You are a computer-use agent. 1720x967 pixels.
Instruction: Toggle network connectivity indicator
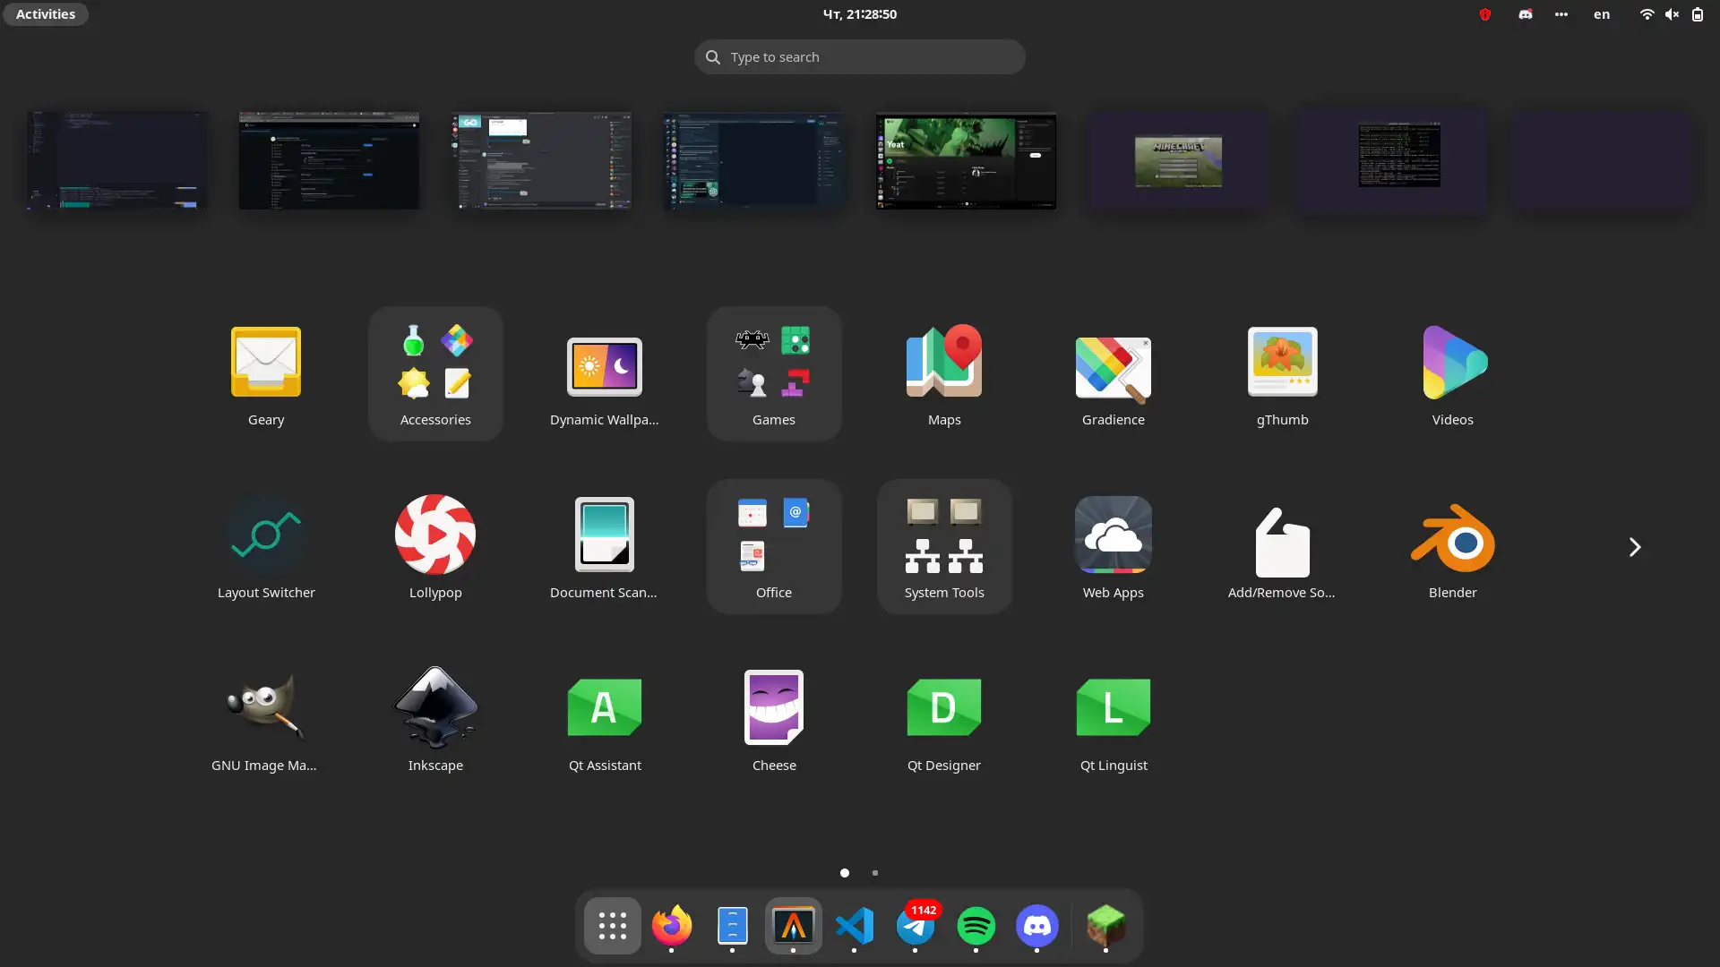[x=1646, y=13]
